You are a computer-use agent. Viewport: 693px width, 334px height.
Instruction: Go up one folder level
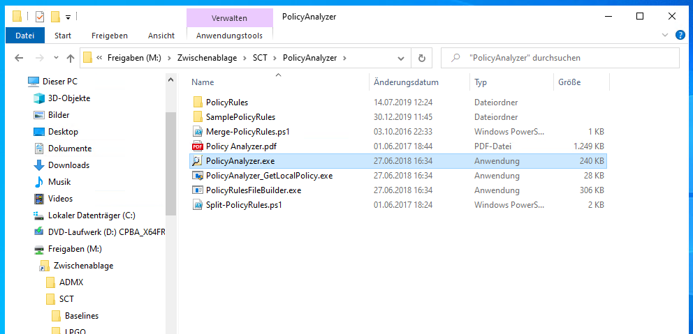click(x=71, y=58)
